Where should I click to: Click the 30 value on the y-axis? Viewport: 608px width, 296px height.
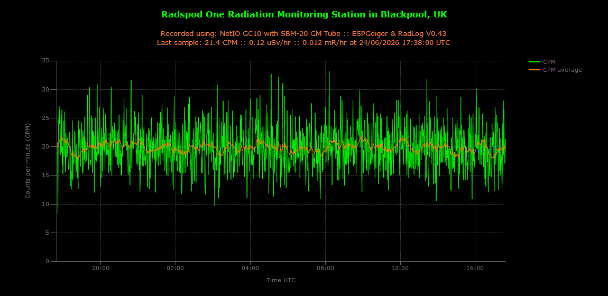point(46,89)
